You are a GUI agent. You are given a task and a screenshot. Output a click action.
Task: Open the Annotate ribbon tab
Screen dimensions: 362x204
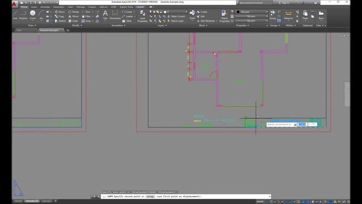[x=45, y=7]
